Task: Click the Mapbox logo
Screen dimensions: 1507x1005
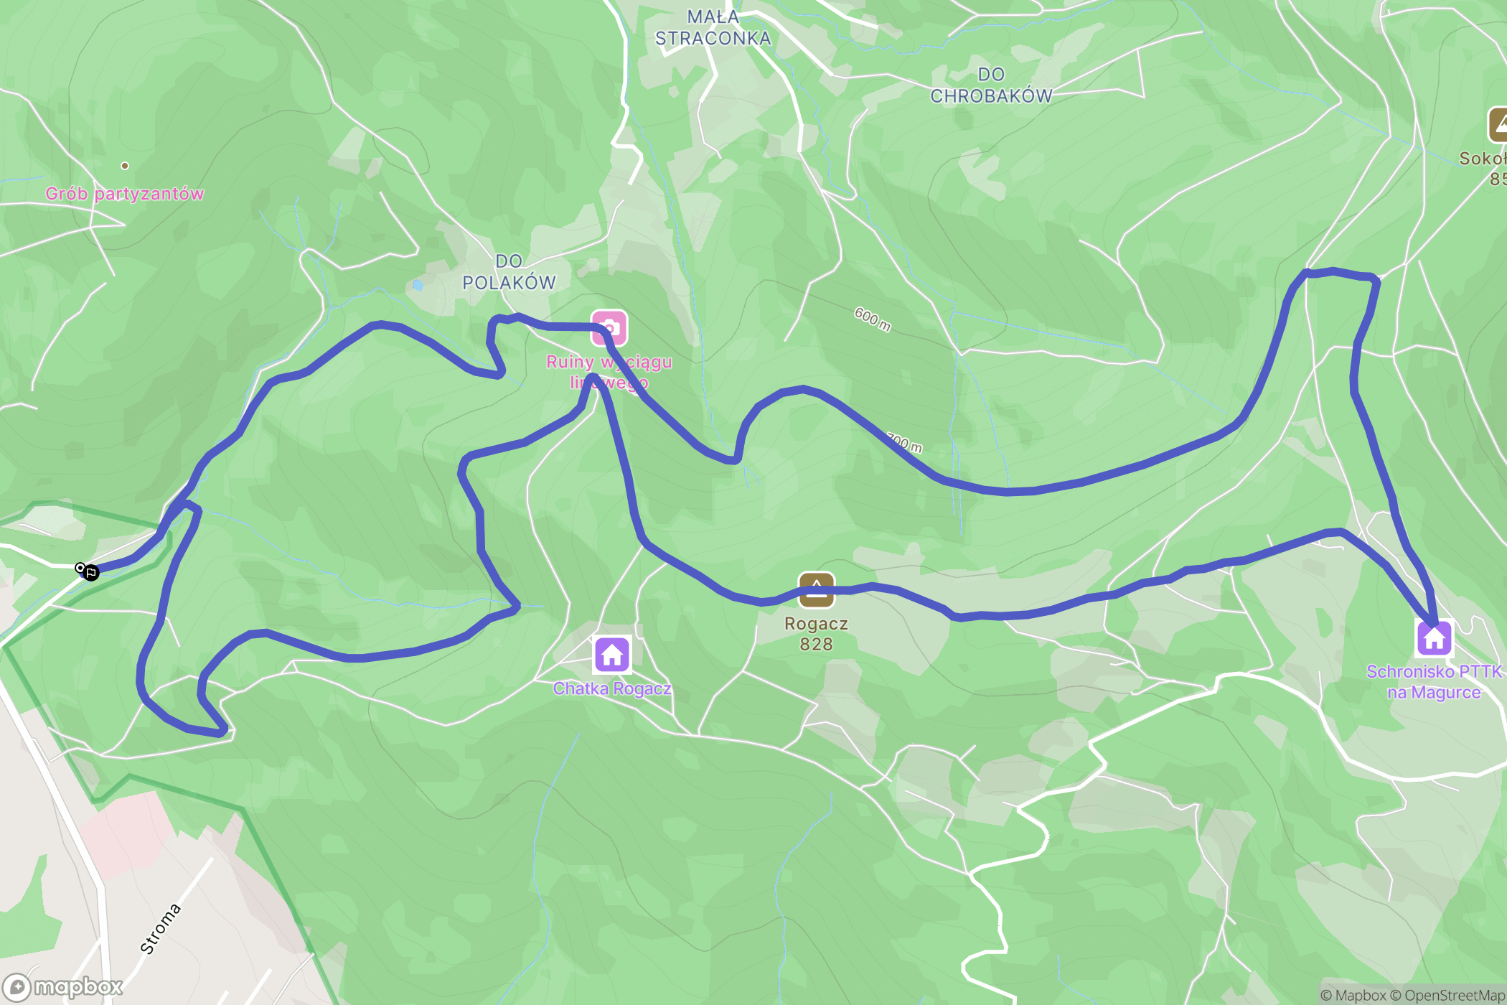Action: [x=62, y=987]
